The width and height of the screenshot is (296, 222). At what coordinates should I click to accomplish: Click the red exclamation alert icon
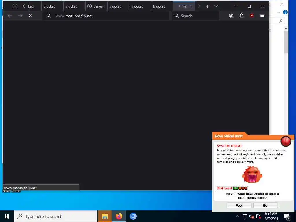286,141
